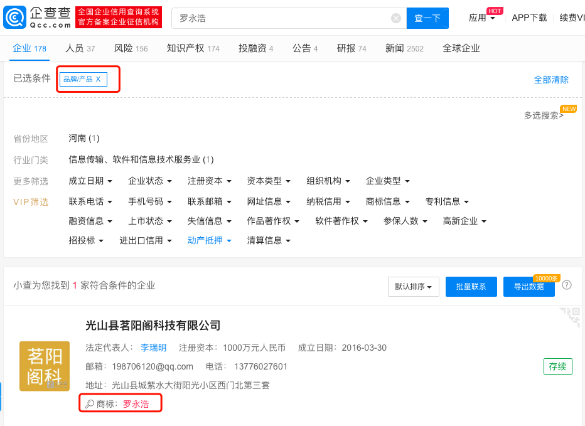The width and height of the screenshot is (585, 426).
Task: Expand the 作品著作权 dropdown
Action: coord(273,221)
